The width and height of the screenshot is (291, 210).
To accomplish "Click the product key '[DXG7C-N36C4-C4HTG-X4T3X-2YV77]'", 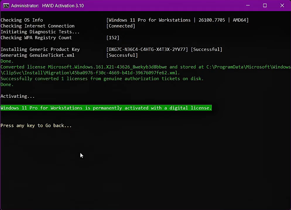I will click(147, 49).
